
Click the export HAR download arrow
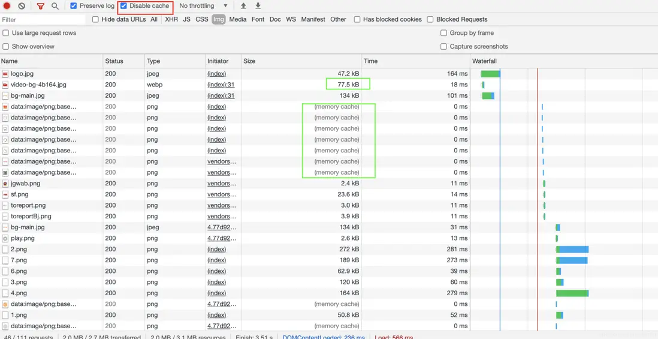(258, 6)
